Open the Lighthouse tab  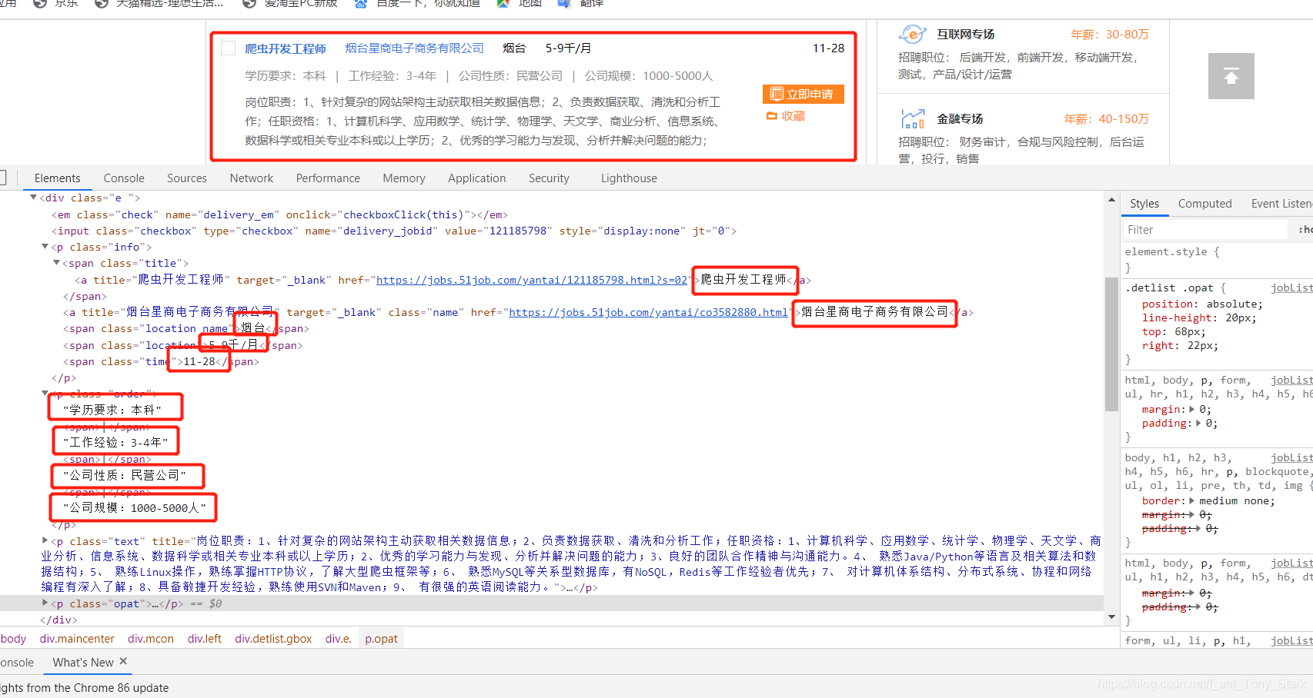[629, 178]
